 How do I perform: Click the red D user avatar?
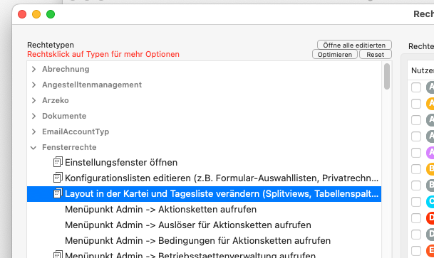430,218
